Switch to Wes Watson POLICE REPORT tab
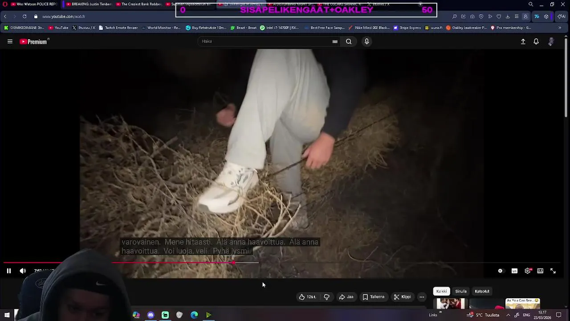 click(x=34, y=4)
